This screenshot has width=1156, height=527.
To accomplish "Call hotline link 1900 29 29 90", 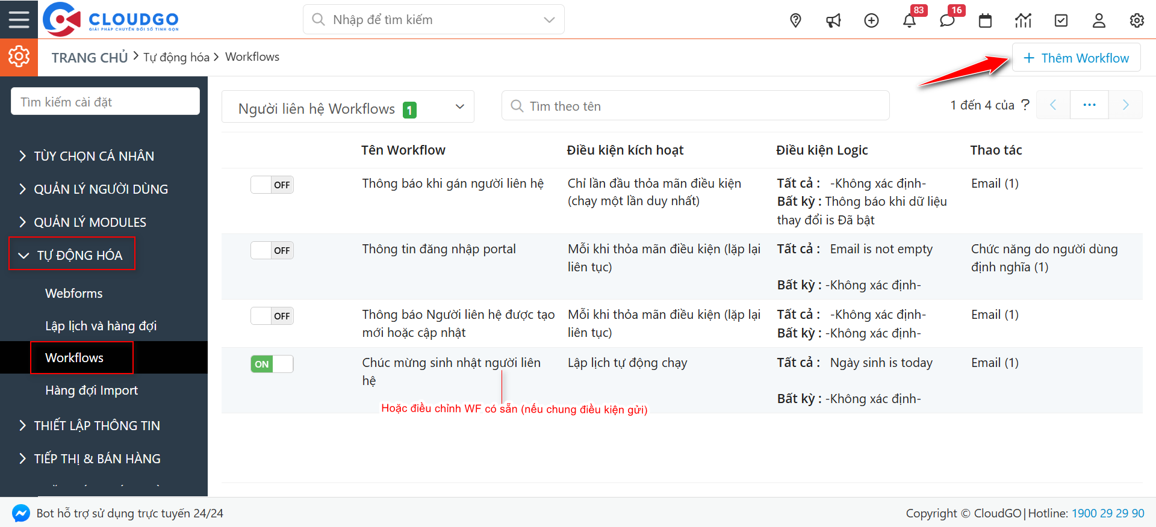I will click(x=1108, y=513).
